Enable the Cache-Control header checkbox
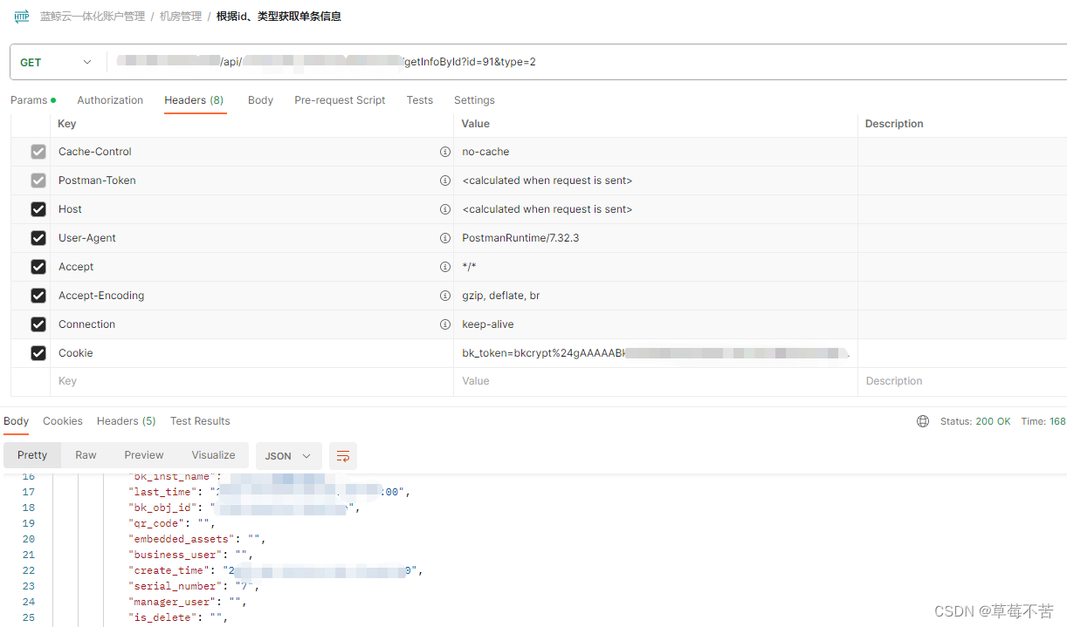Image resolution: width=1067 pixels, height=627 pixels. (x=38, y=151)
